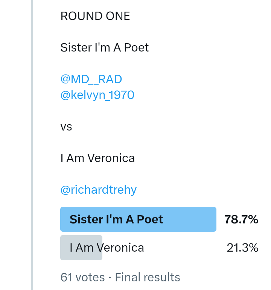The width and height of the screenshot is (271, 290).
Task: Open the @MD__RAD profile mention
Action: (91, 79)
